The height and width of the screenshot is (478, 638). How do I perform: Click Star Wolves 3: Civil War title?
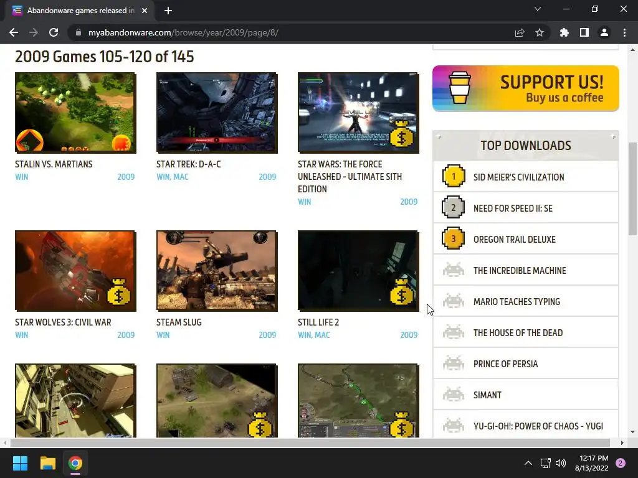pos(63,322)
